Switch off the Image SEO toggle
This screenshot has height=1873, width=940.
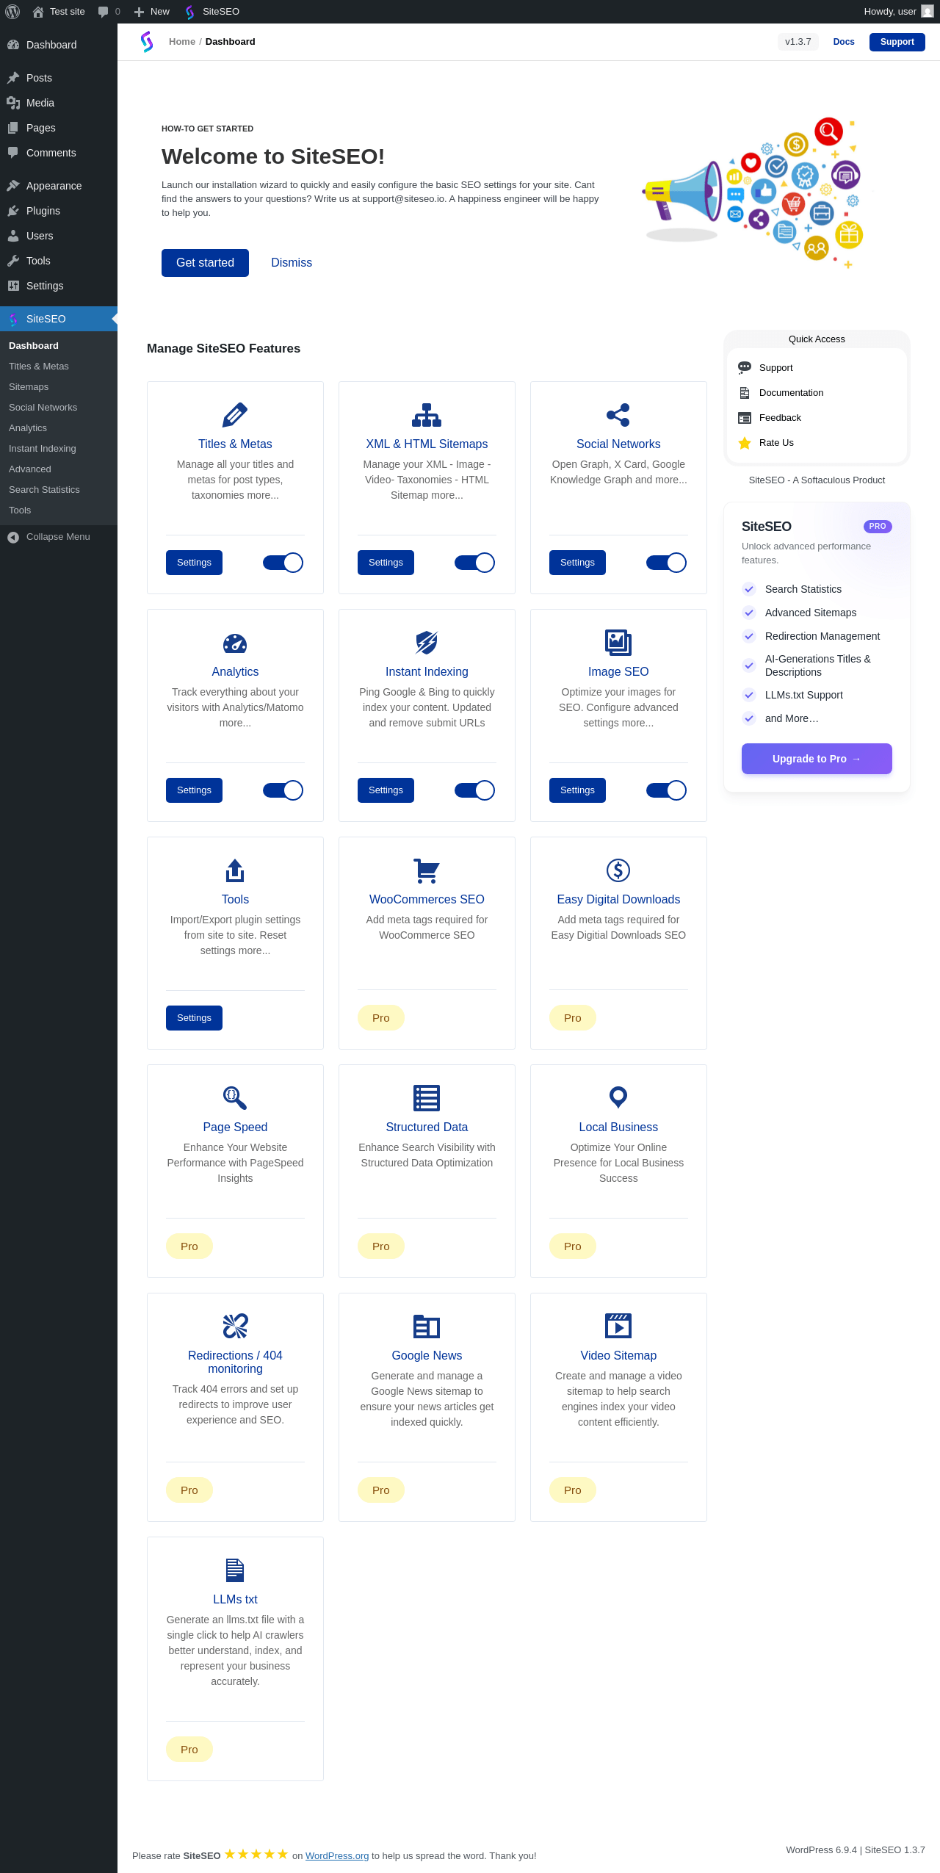point(666,790)
